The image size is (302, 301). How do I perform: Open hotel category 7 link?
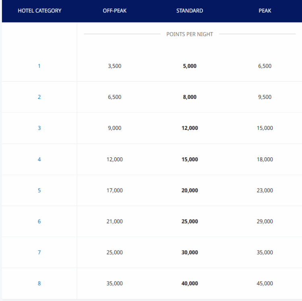pos(39,252)
